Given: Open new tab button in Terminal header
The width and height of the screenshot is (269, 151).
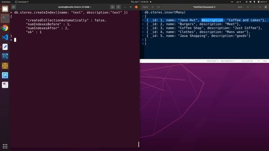Looking at the screenshot, I should pyautogui.click(x=13, y=7).
